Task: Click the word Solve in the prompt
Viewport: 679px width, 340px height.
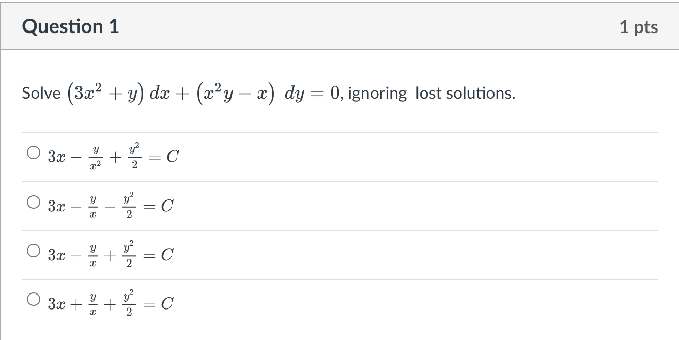Action: click(41, 93)
